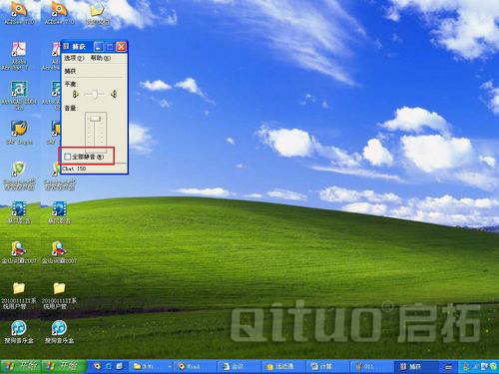
Task: Switch to the folder taskbar button labeled 3 Wi
Action: pos(152,366)
